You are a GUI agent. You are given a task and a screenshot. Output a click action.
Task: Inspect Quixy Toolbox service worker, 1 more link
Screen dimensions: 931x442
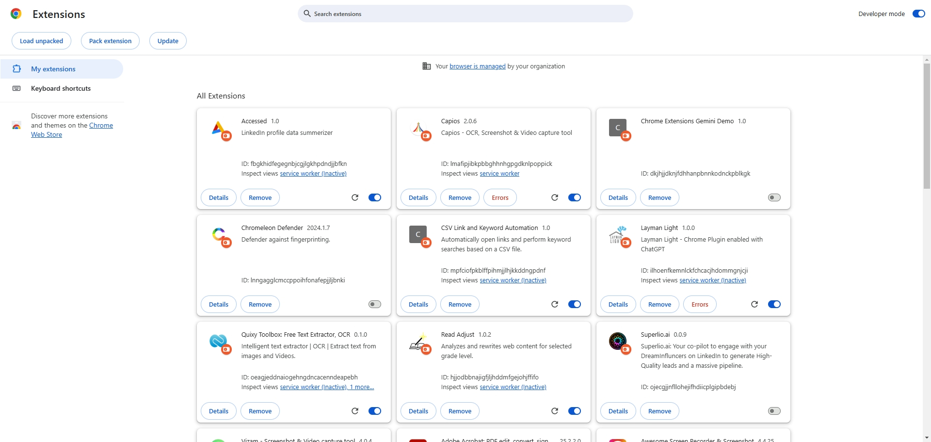[x=327, y=387]
